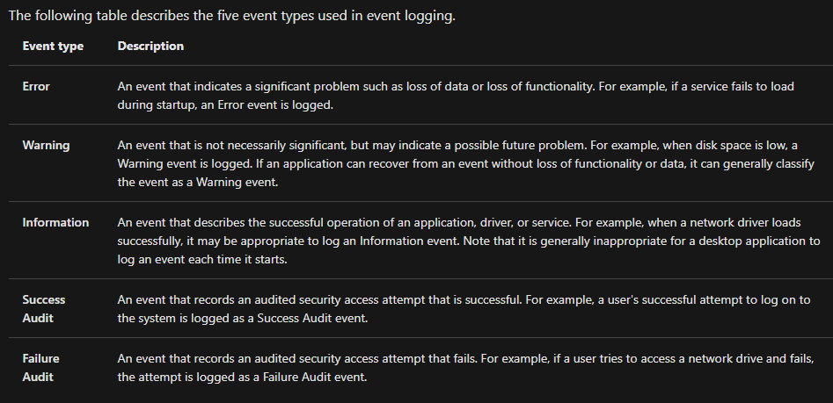This screenshot has height=403, width=833.
Task: Select the "Information" event type cell
Action: coord(55,222)
